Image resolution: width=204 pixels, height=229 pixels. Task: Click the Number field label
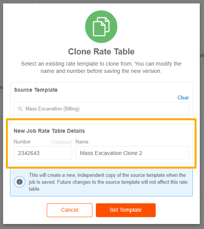22,142
